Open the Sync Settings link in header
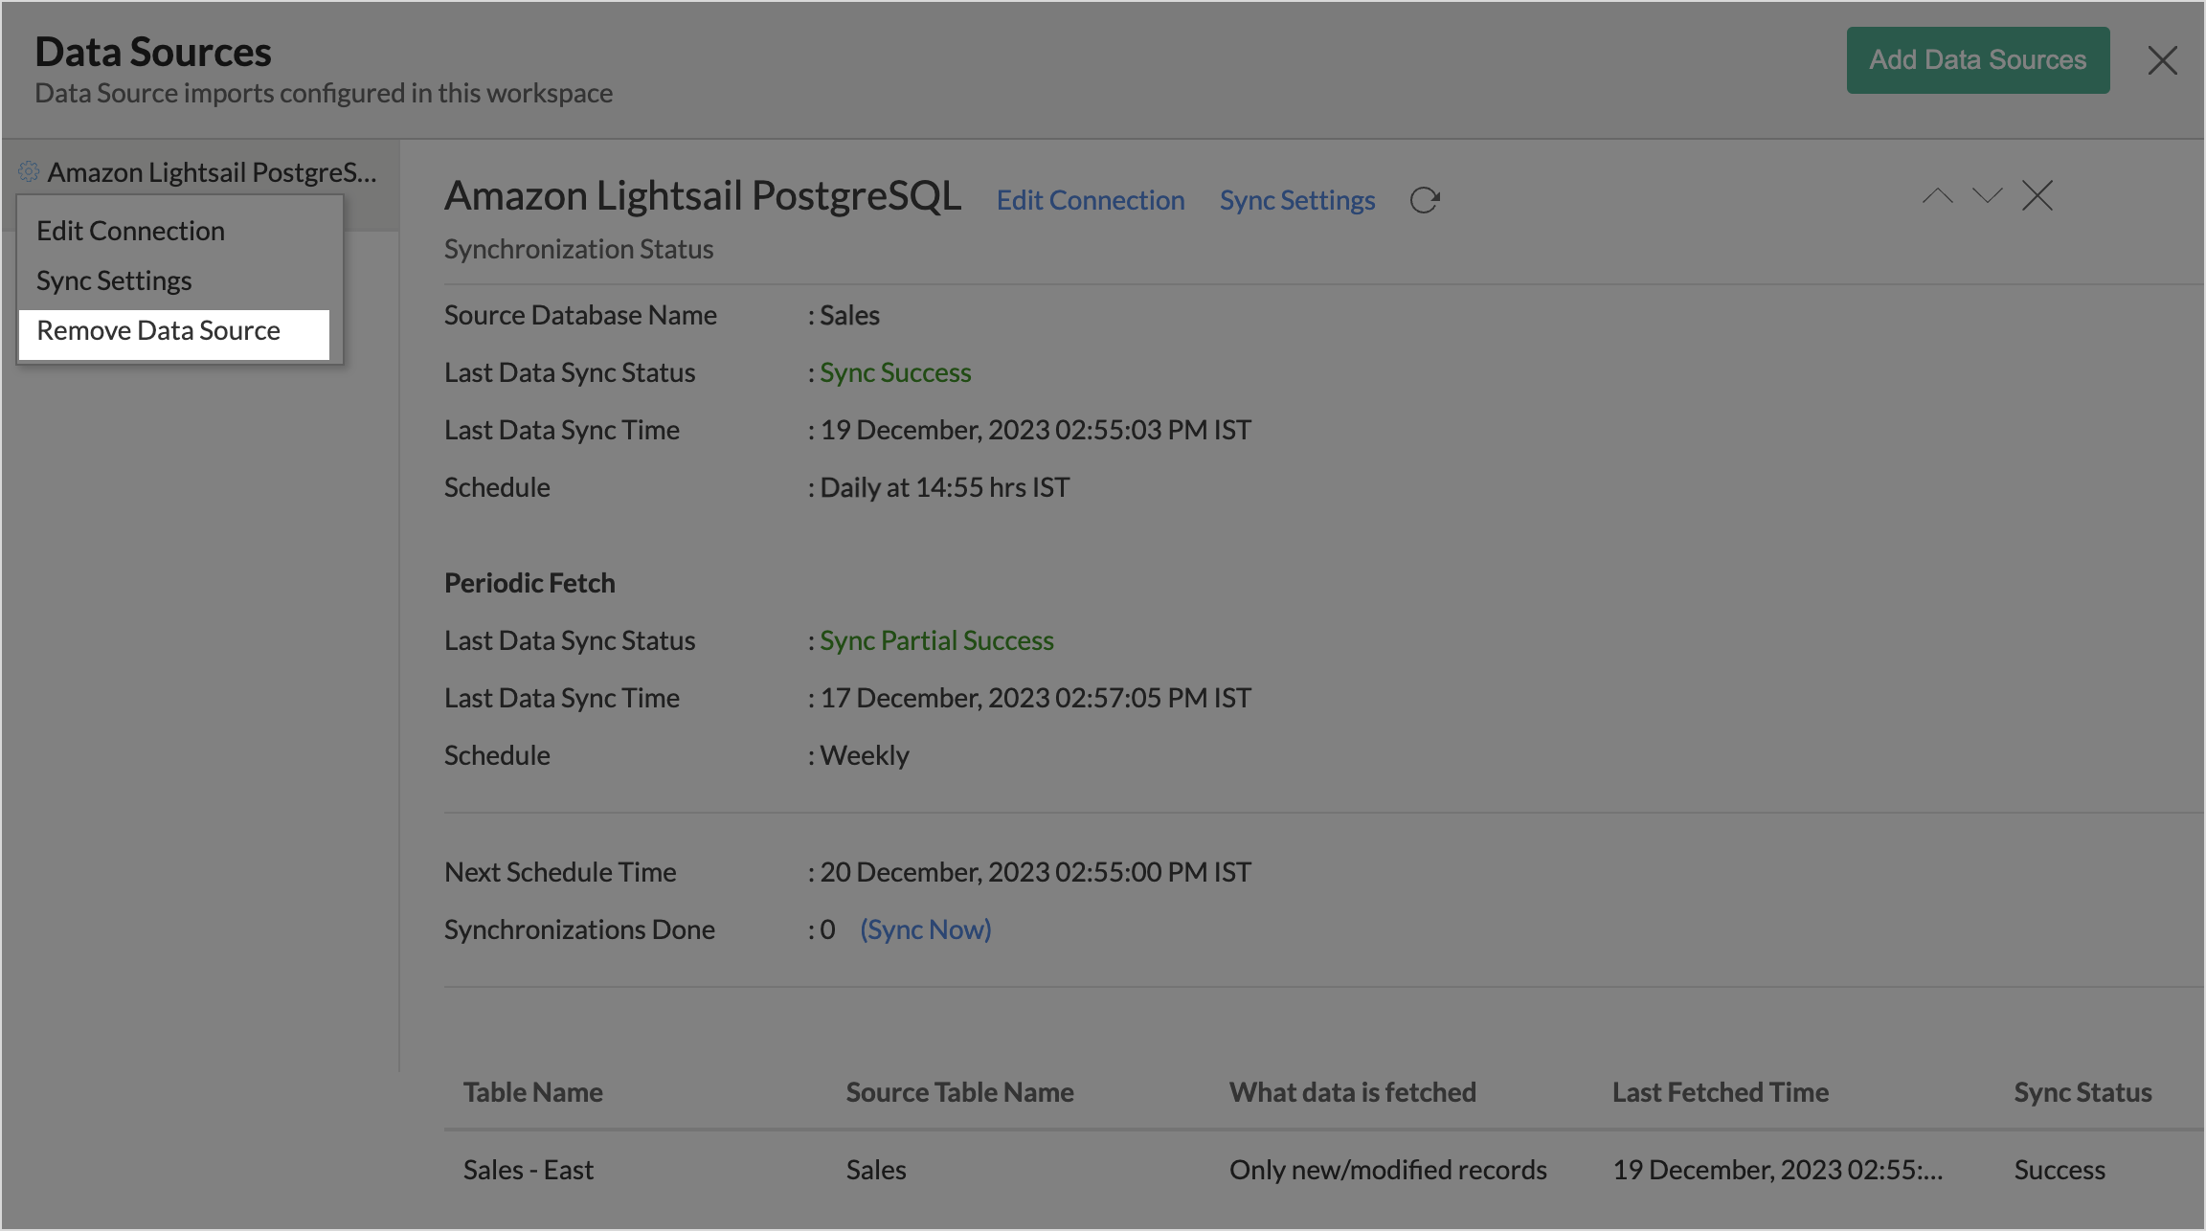This screenshot has width=2206, height=1231. click(x=1296, y=201)
